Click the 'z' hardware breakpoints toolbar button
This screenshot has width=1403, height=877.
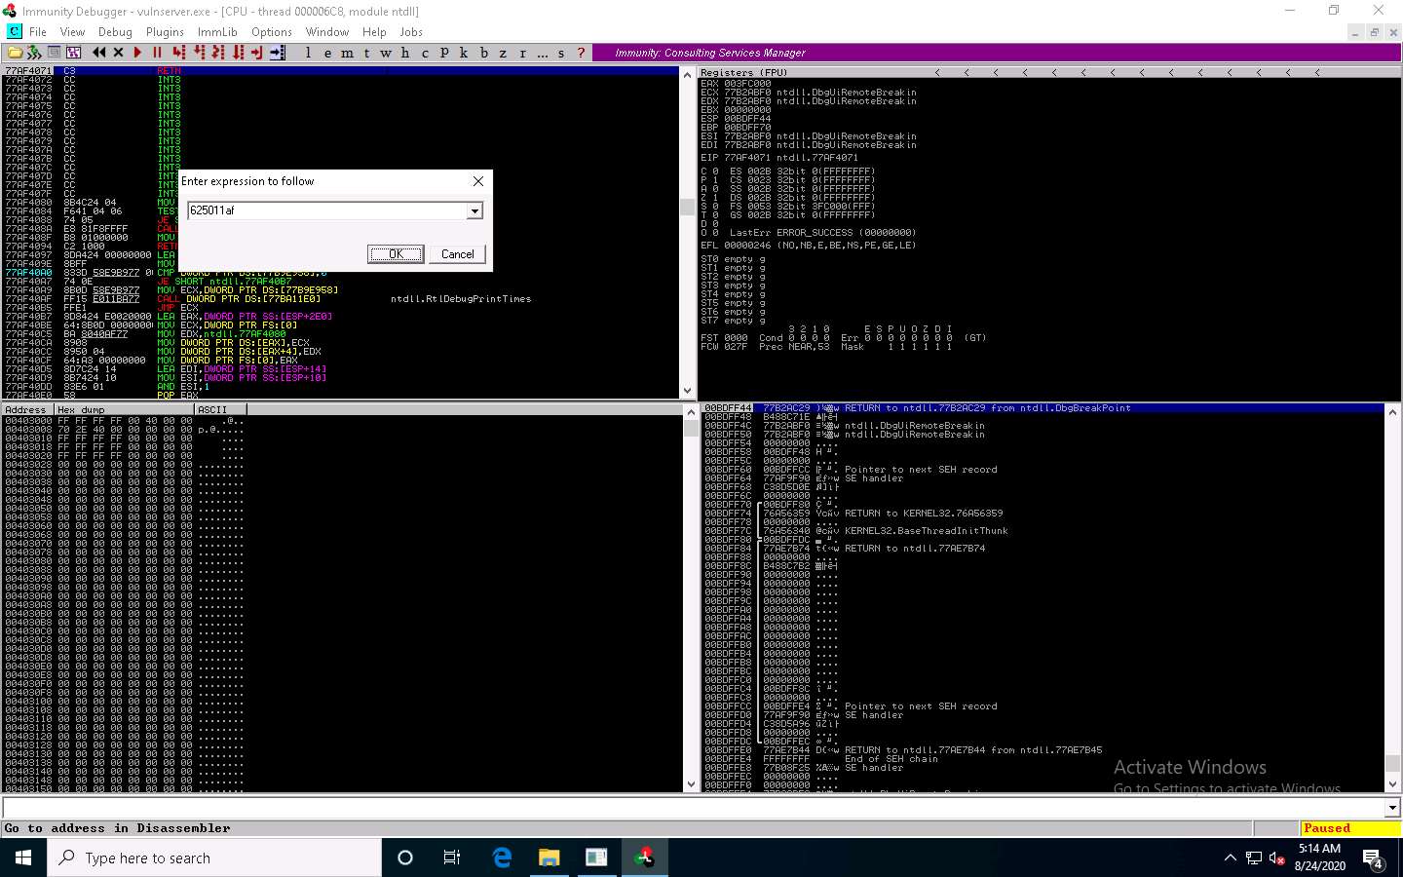[x=503, y=53]
